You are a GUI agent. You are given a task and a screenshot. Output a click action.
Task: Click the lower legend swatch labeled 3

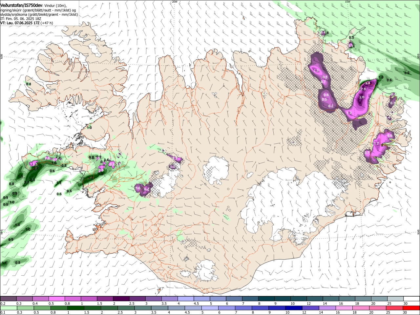(x=143, y=308)
